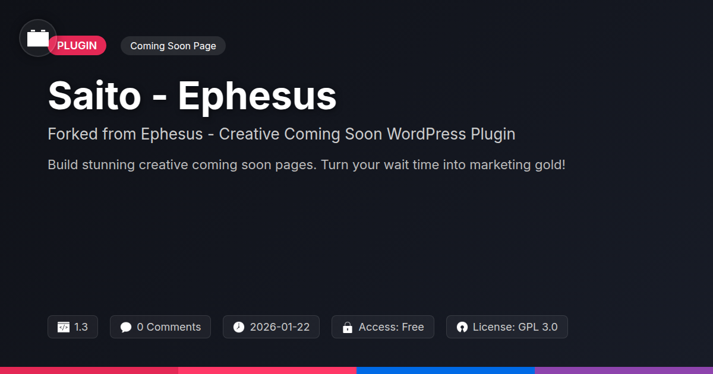Click the Access: Free label

pyautogui.click(x=391, y=327)
